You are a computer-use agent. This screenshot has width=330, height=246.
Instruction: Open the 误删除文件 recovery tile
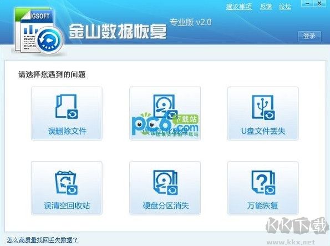67,113
